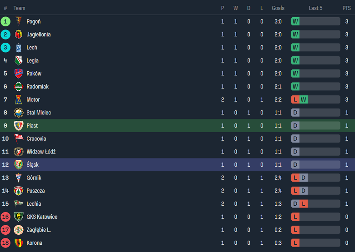The width and height of the screenshot is (355, 252).
Task: Click the red position 17 badge
Action: click(x=5, y=230)
